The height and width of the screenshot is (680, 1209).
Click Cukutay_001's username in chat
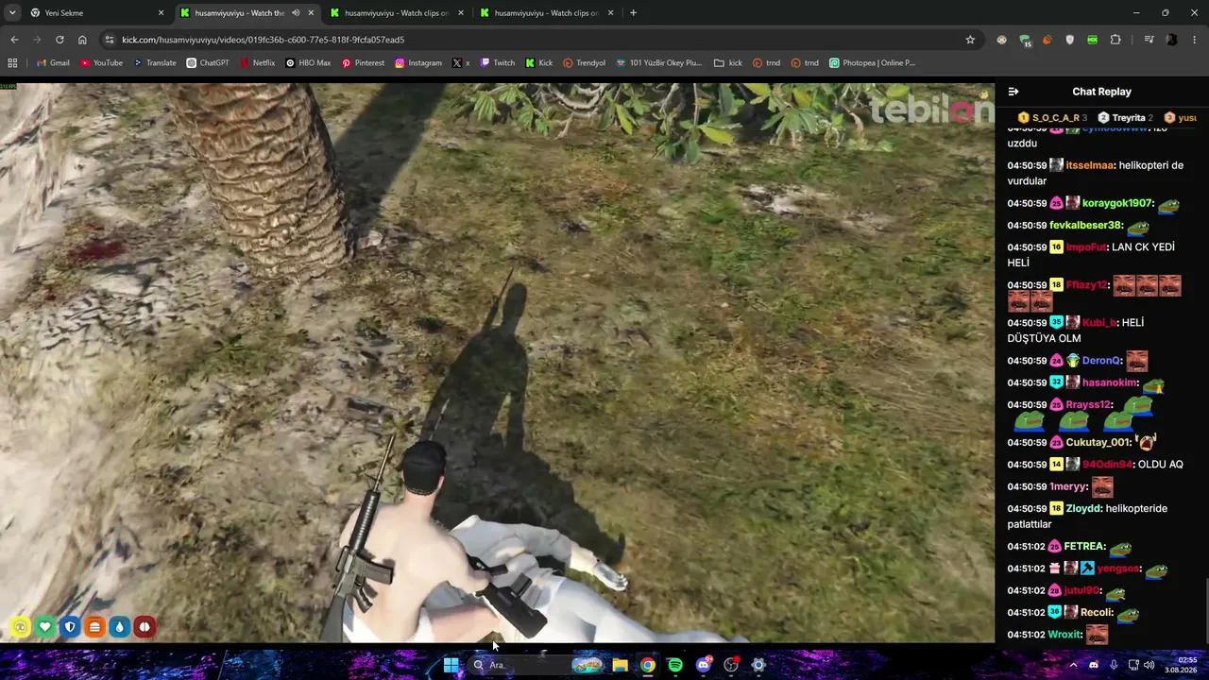point(1098,442)
